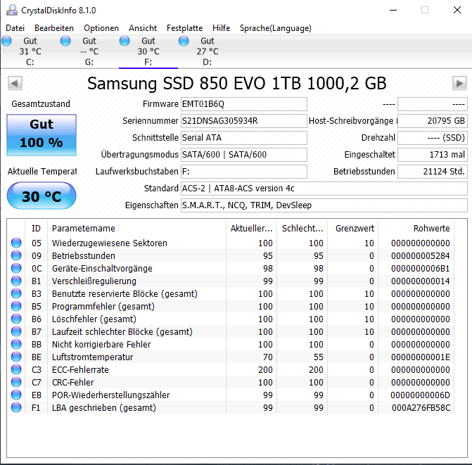Click the Seriennummer field S21DNSAG305934R
Screen dimensions: 472x465
pos(244,121)
